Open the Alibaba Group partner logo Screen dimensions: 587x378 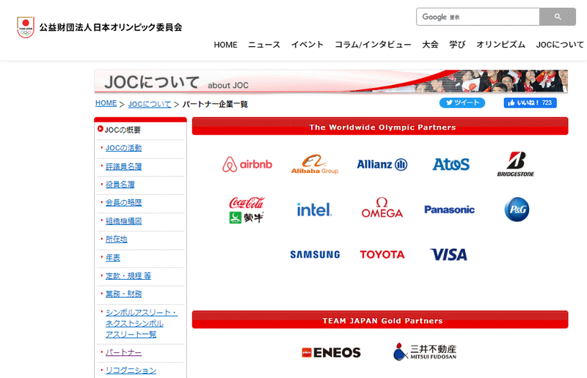(315, 164)
